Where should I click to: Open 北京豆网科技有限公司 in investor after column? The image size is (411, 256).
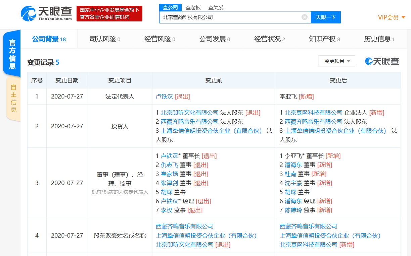(x=314, y=113)
